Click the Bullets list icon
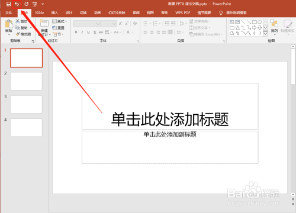Screen dimensions: 296x213 pyautogui.click(x=146, y=24)
